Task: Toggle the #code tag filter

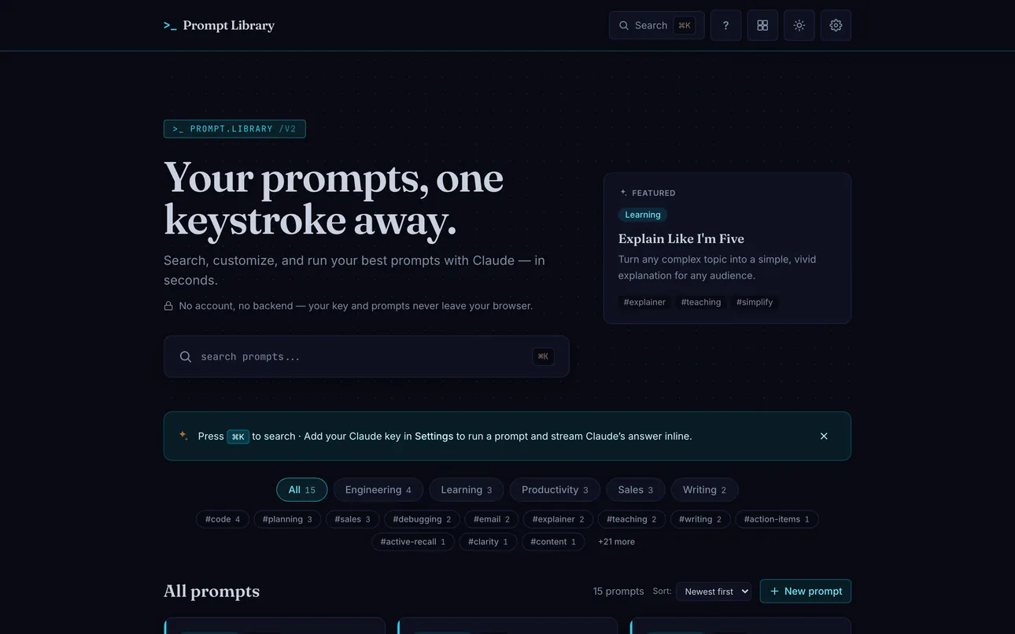Action: coord(223,519)
